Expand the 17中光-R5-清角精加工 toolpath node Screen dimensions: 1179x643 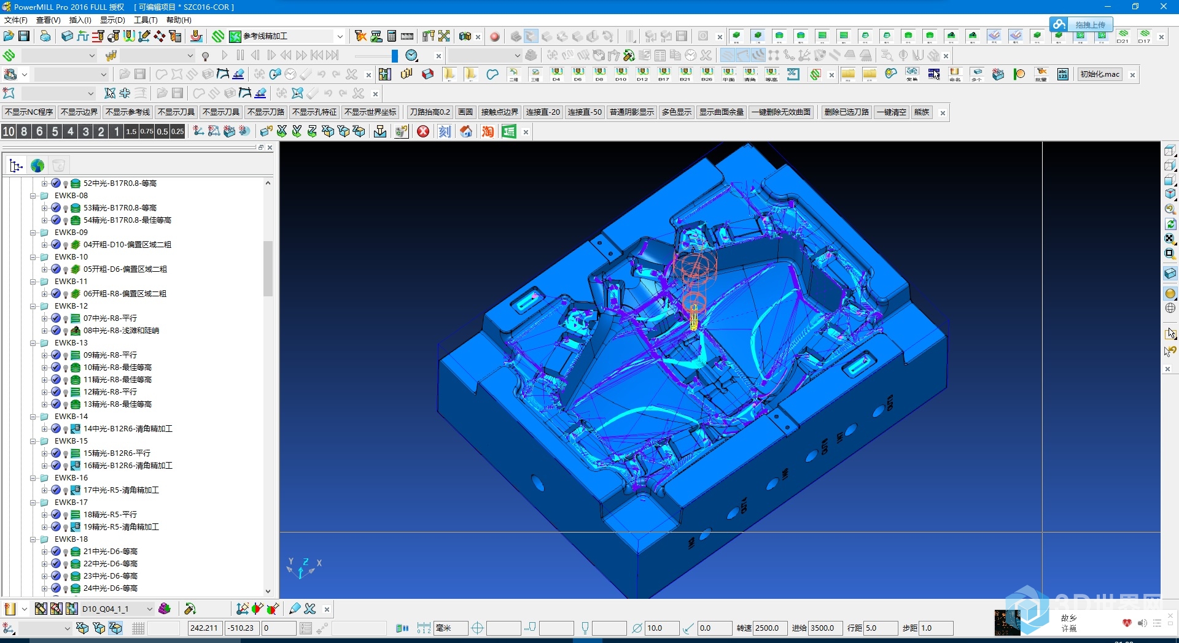[x=44, y=490]
